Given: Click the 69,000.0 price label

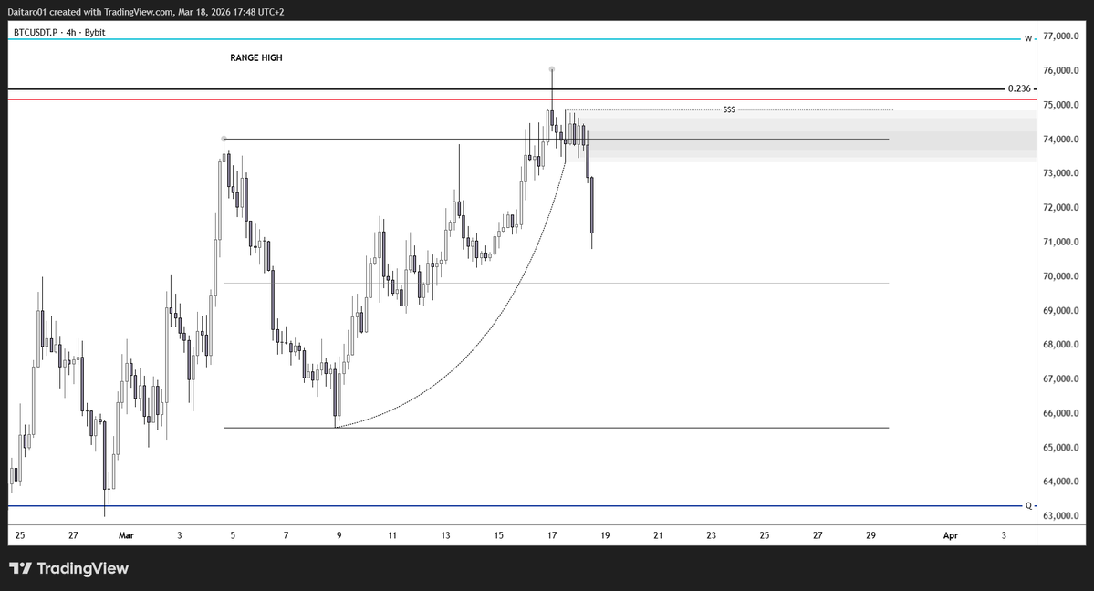Looking at the screenshot, I should pyautogui.click(x=1060, y=310).
